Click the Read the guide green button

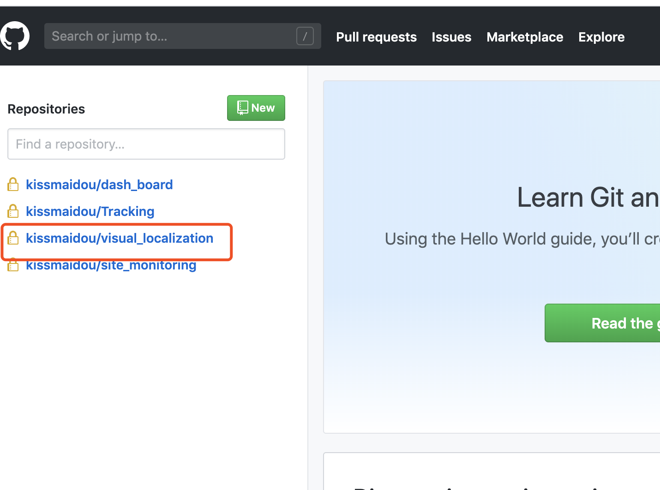point(602,323)
